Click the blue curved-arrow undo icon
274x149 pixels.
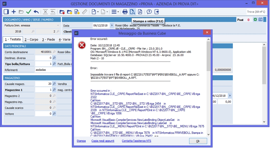(x=36, y=12)
